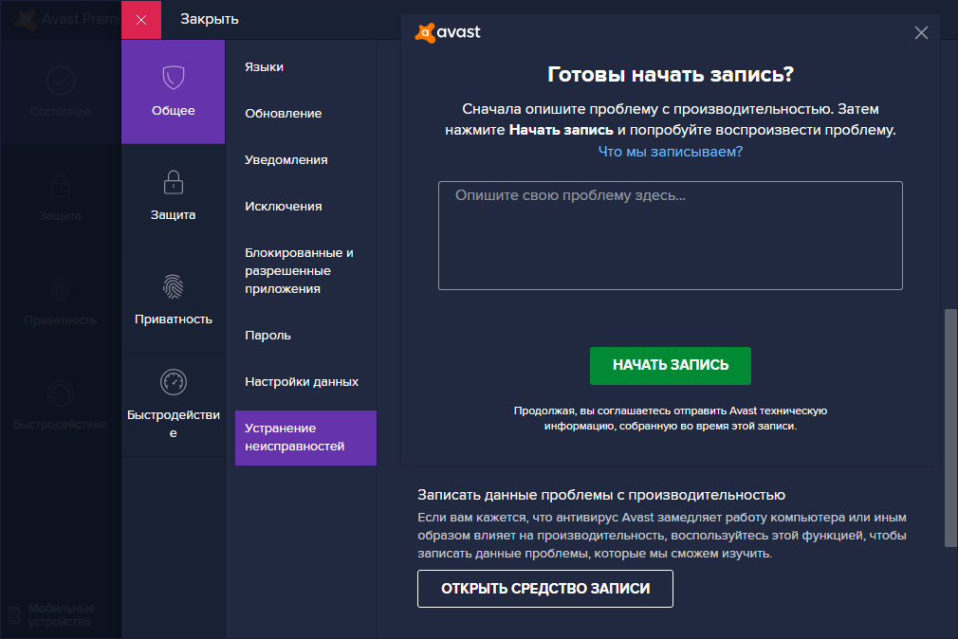Open the Быстродействие gauge icon section
Image resolution: width=958 pixels, height=639 pixels.
pos(173,405)
